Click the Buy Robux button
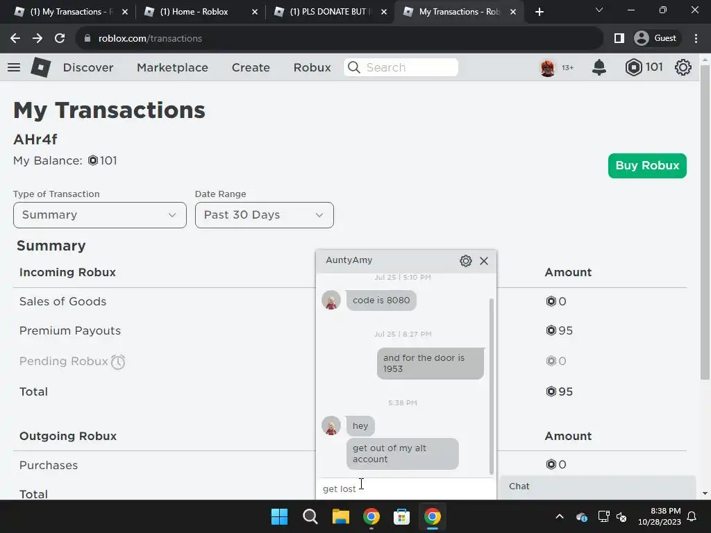The image size is (711, 533). coord(647,166)
